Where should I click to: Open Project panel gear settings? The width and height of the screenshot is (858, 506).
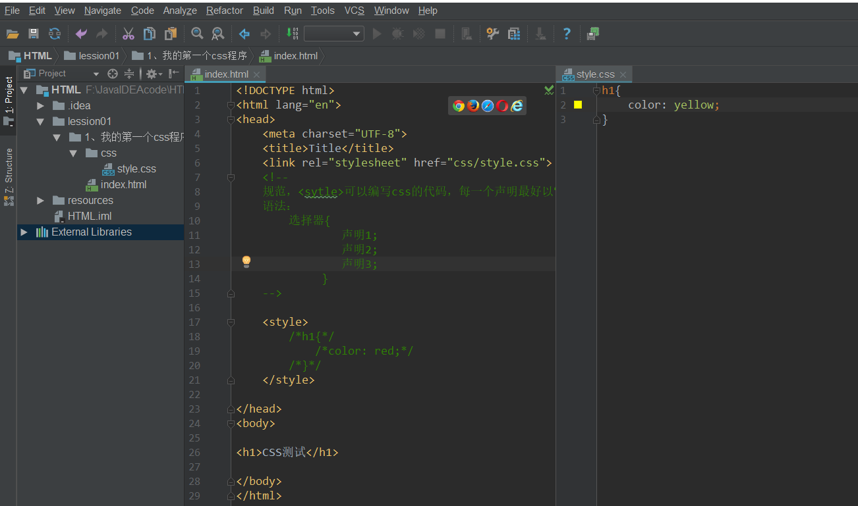154,74
